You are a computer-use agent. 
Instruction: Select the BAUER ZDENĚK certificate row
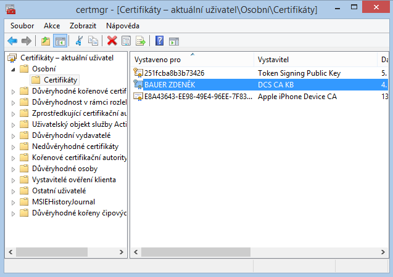[170, 85]
